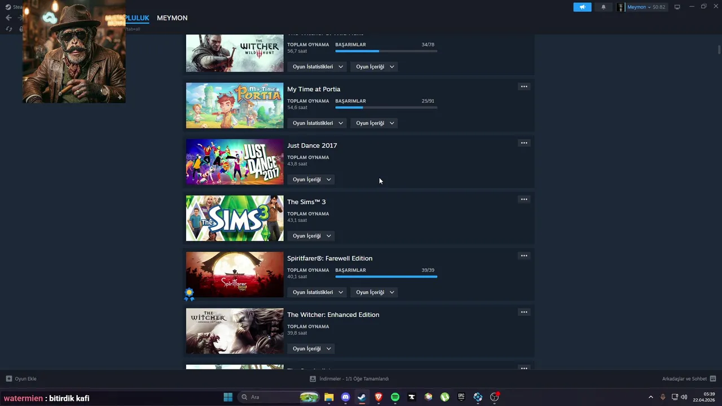Image resolution: width=722 pixels, height=406 pixels.
Task: Click The Witcher 3 achievements progress bar
Action: tap(386, 51)
